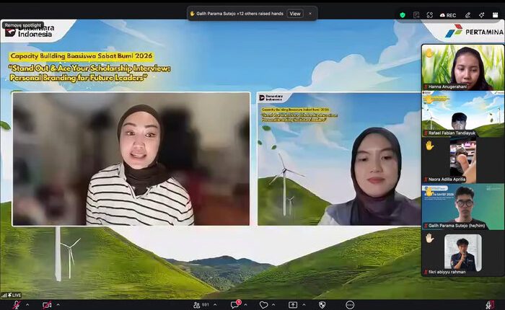Click raised hand icon on Naora's tile
This screenshot has height=310, width=505.
(429, 146)
